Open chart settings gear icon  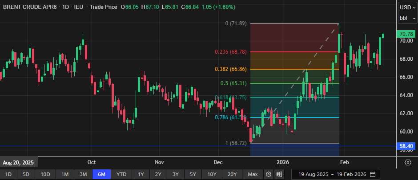pos(269,174)
